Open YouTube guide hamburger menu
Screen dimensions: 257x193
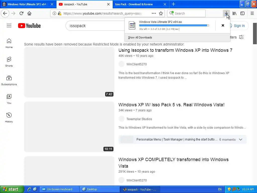click(x=9, y=26)
